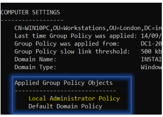Click the 'Window' domain type value
The height and width of the screenshot is (117, 163).
tap(151, 67)
